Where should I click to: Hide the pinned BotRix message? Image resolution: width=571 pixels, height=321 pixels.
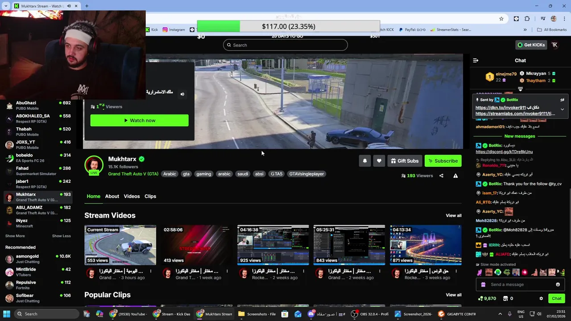[562, 100]
